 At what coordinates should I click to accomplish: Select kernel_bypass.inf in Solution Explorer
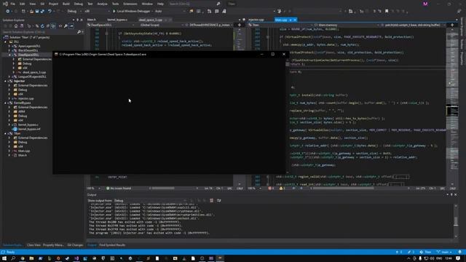(29, 130)
